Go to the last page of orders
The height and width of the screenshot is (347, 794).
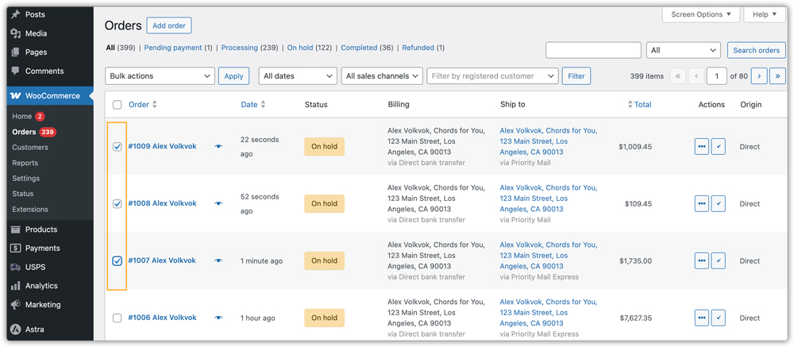point(777,76)
